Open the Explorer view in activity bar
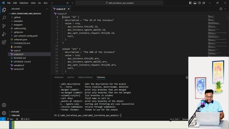The height and width of the screenshot is (129, 229). click(4, 10)
